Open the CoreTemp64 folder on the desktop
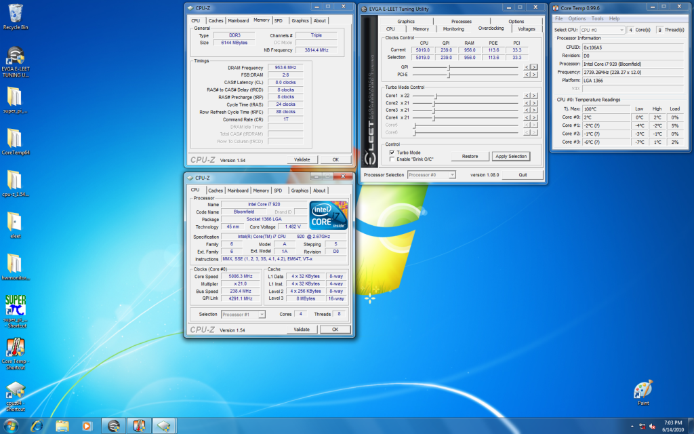The width and height of the screenshot is (694, 434). pos(15,138)
